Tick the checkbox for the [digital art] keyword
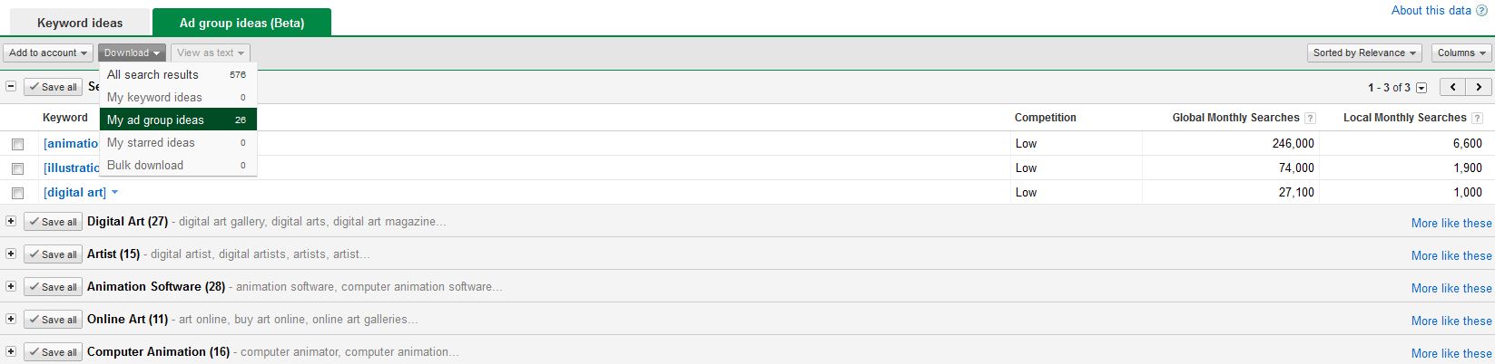Screen dimensions: 1495x364 (x=17, y=193)
